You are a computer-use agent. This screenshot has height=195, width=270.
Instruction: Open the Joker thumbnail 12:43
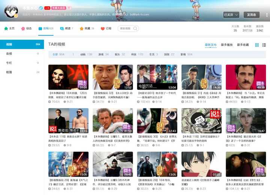click(x=157, y=121)
